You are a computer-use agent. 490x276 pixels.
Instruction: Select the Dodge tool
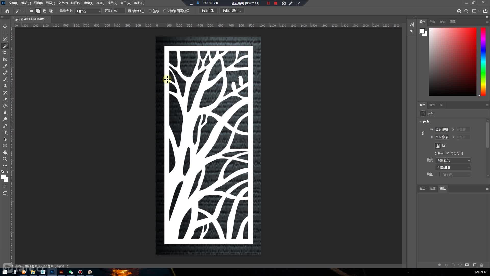(x=5, y=119)
